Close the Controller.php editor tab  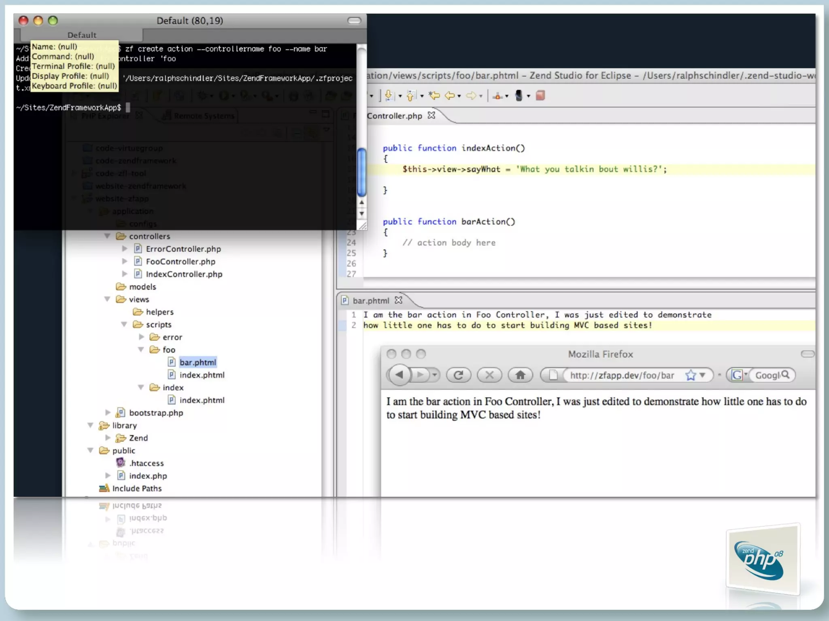[x=432, y=115]
